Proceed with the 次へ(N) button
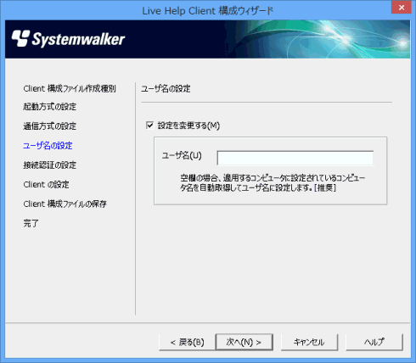The height and width of the screenshot is (363, 416). tap(245, 343)
